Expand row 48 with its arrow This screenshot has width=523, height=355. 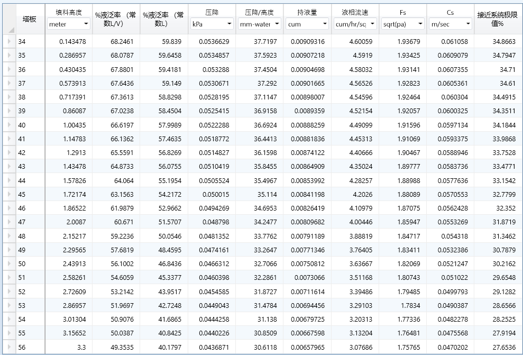10,236
